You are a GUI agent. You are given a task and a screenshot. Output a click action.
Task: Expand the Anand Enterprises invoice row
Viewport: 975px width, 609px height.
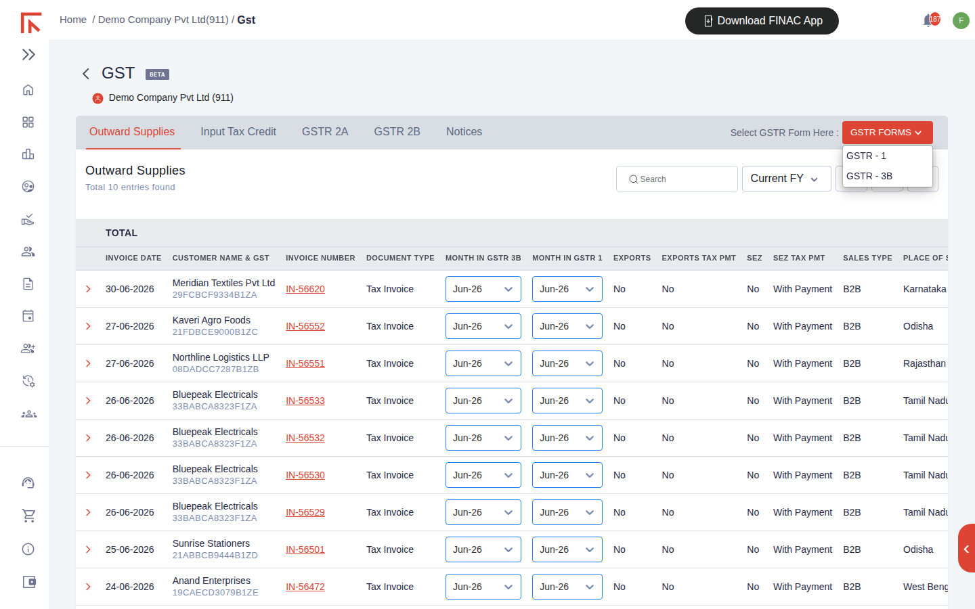(x=88, y=587)
